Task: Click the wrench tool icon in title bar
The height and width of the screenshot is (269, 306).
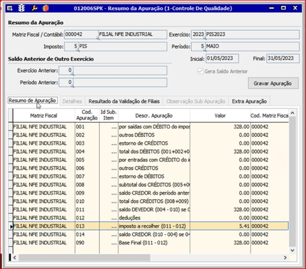Action: [x=34, y=8]
